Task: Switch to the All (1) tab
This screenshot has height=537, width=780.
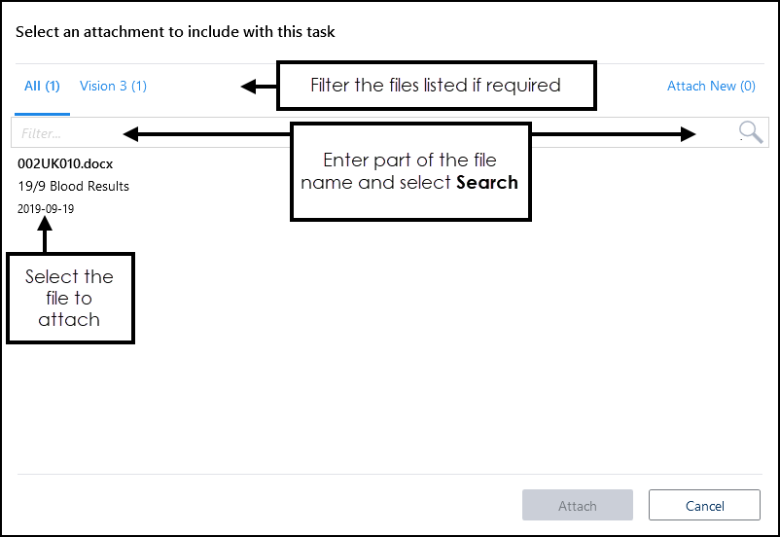Action: coord(42,86)
